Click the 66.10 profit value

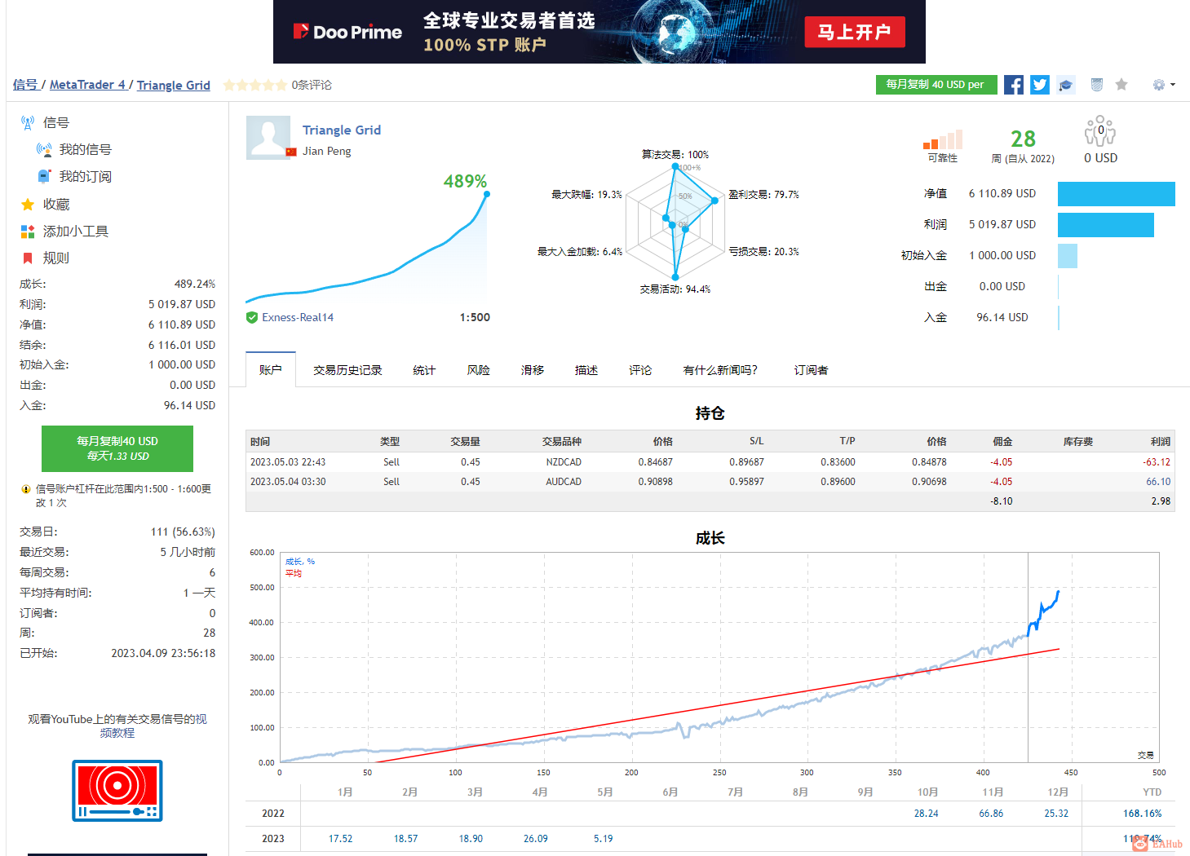click(1158, 482)
